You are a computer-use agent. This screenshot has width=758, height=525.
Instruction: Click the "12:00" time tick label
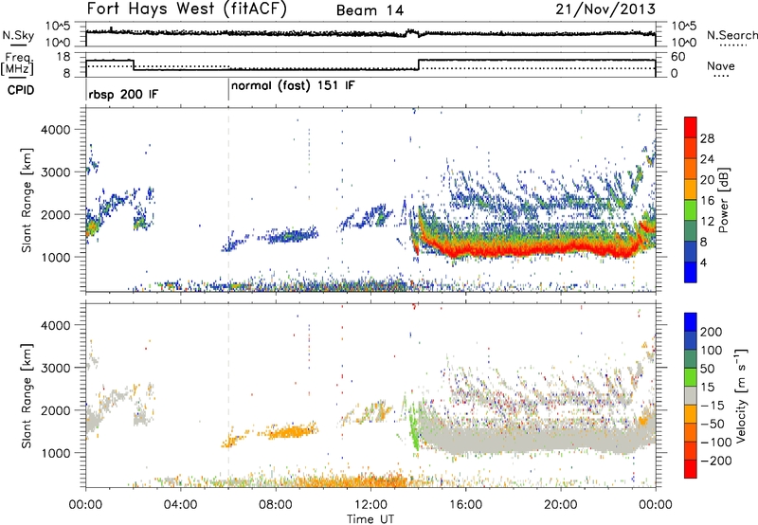pyautogui.click(x=370, y=505)
